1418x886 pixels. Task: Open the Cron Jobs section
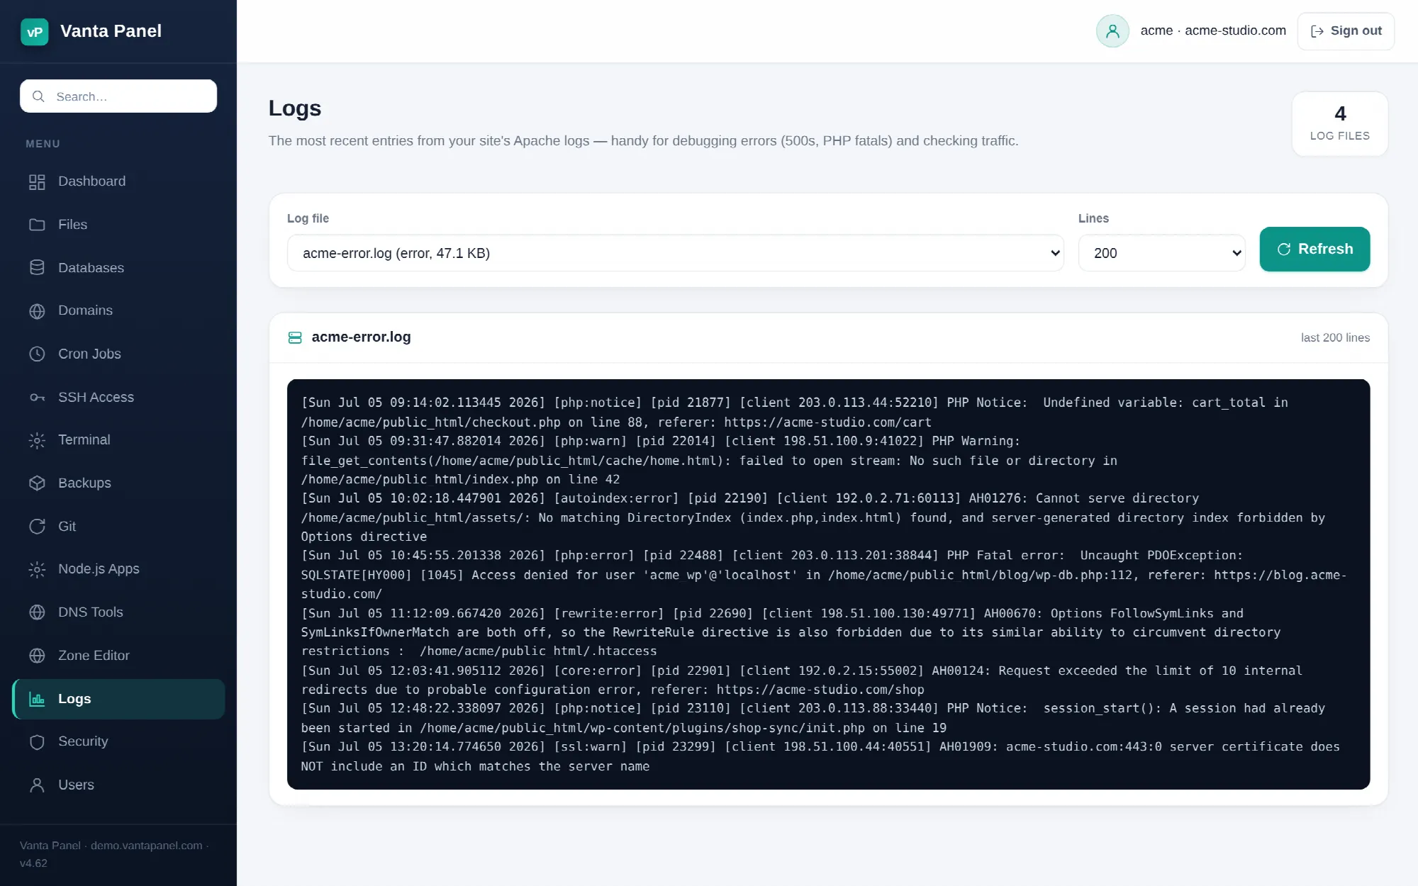tap(118, 354)
